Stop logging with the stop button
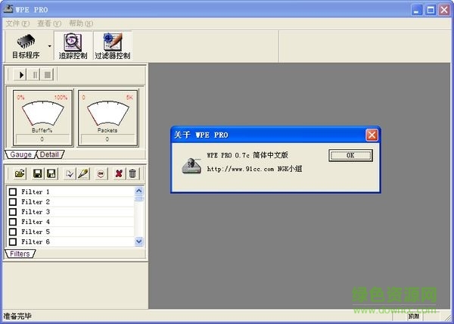This screenshot has width=454, height=324. coord(48,75)
